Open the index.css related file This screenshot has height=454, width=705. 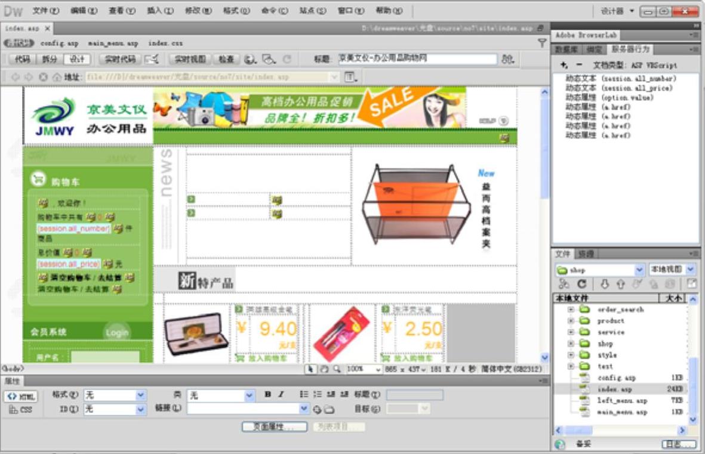(x=165, y=44)
